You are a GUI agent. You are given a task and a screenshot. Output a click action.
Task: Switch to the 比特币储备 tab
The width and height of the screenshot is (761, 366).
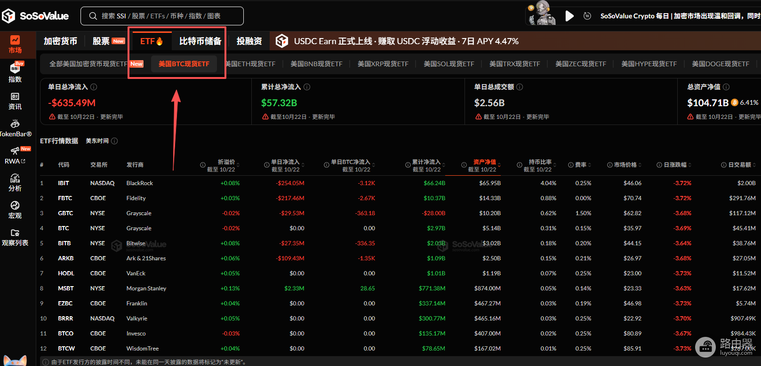click(200, 41)
